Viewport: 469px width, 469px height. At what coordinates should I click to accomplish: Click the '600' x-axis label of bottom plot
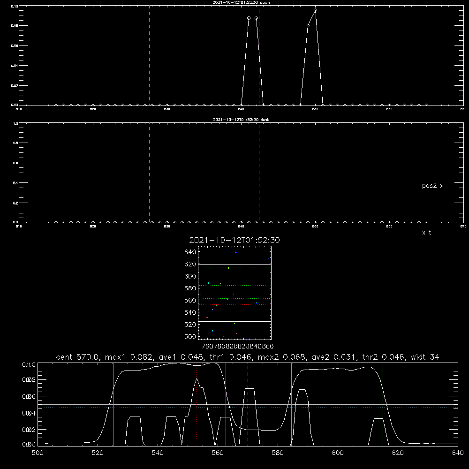(338, 453)
